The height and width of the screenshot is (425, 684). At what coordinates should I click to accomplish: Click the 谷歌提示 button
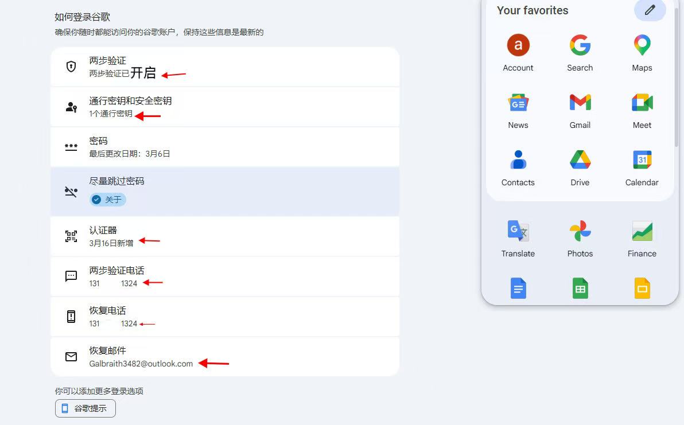pos(85,408)
